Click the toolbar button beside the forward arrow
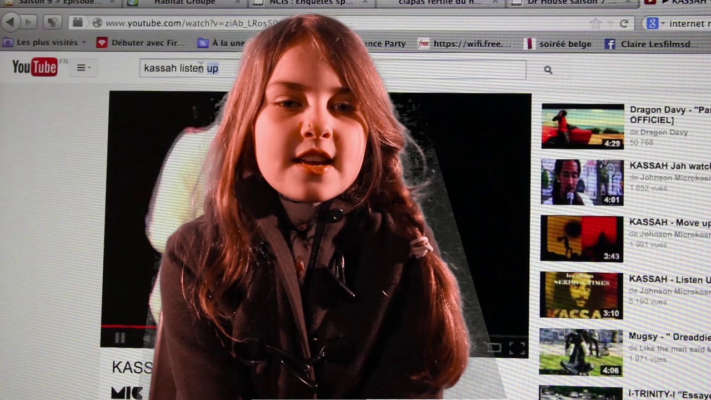Image resolution: width=711 pixels, height=400 pixels. coord(52,23)
